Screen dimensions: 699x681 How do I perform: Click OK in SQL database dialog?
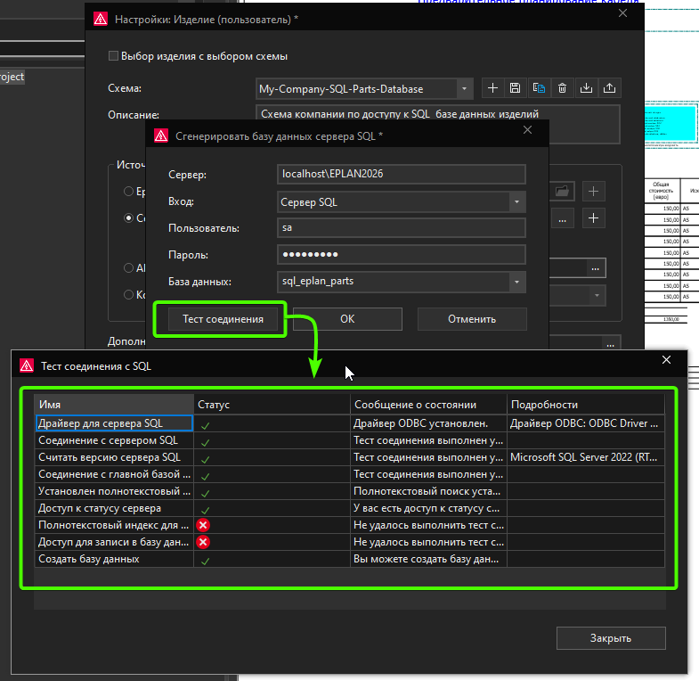point(347,319)
